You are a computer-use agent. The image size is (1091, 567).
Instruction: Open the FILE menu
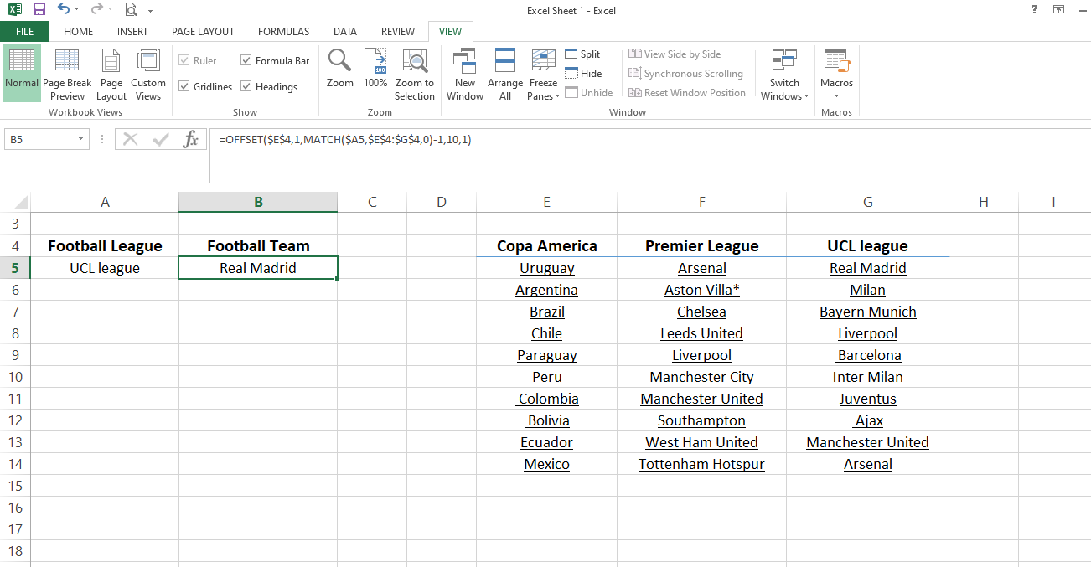coord(25,31)
